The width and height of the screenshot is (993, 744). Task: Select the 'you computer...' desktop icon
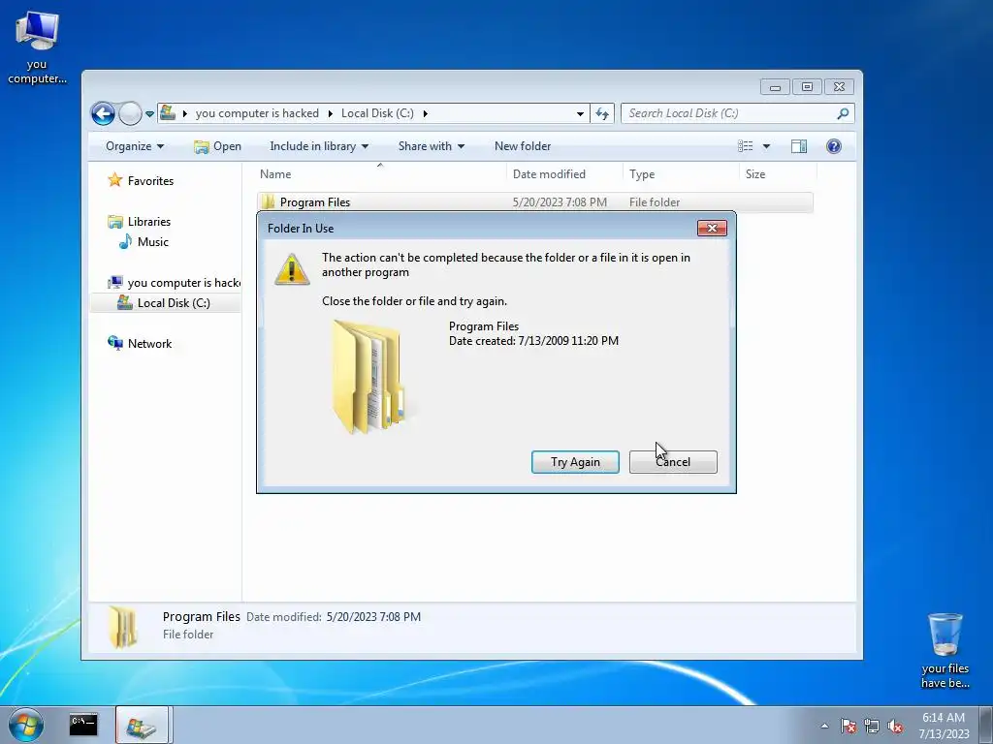click(37, 47)
